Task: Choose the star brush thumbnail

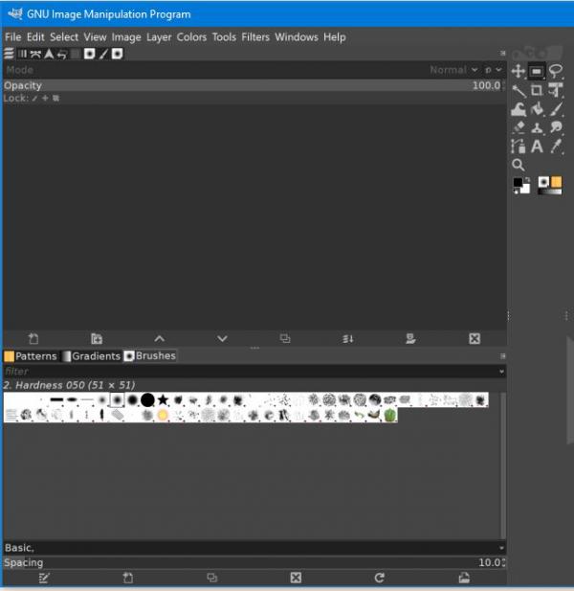Action: [x=163, y=399]
